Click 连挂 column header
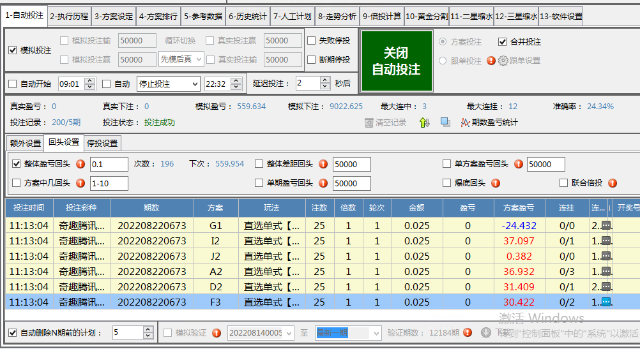The width and height of the screenshot is (640, 349). 567,208
